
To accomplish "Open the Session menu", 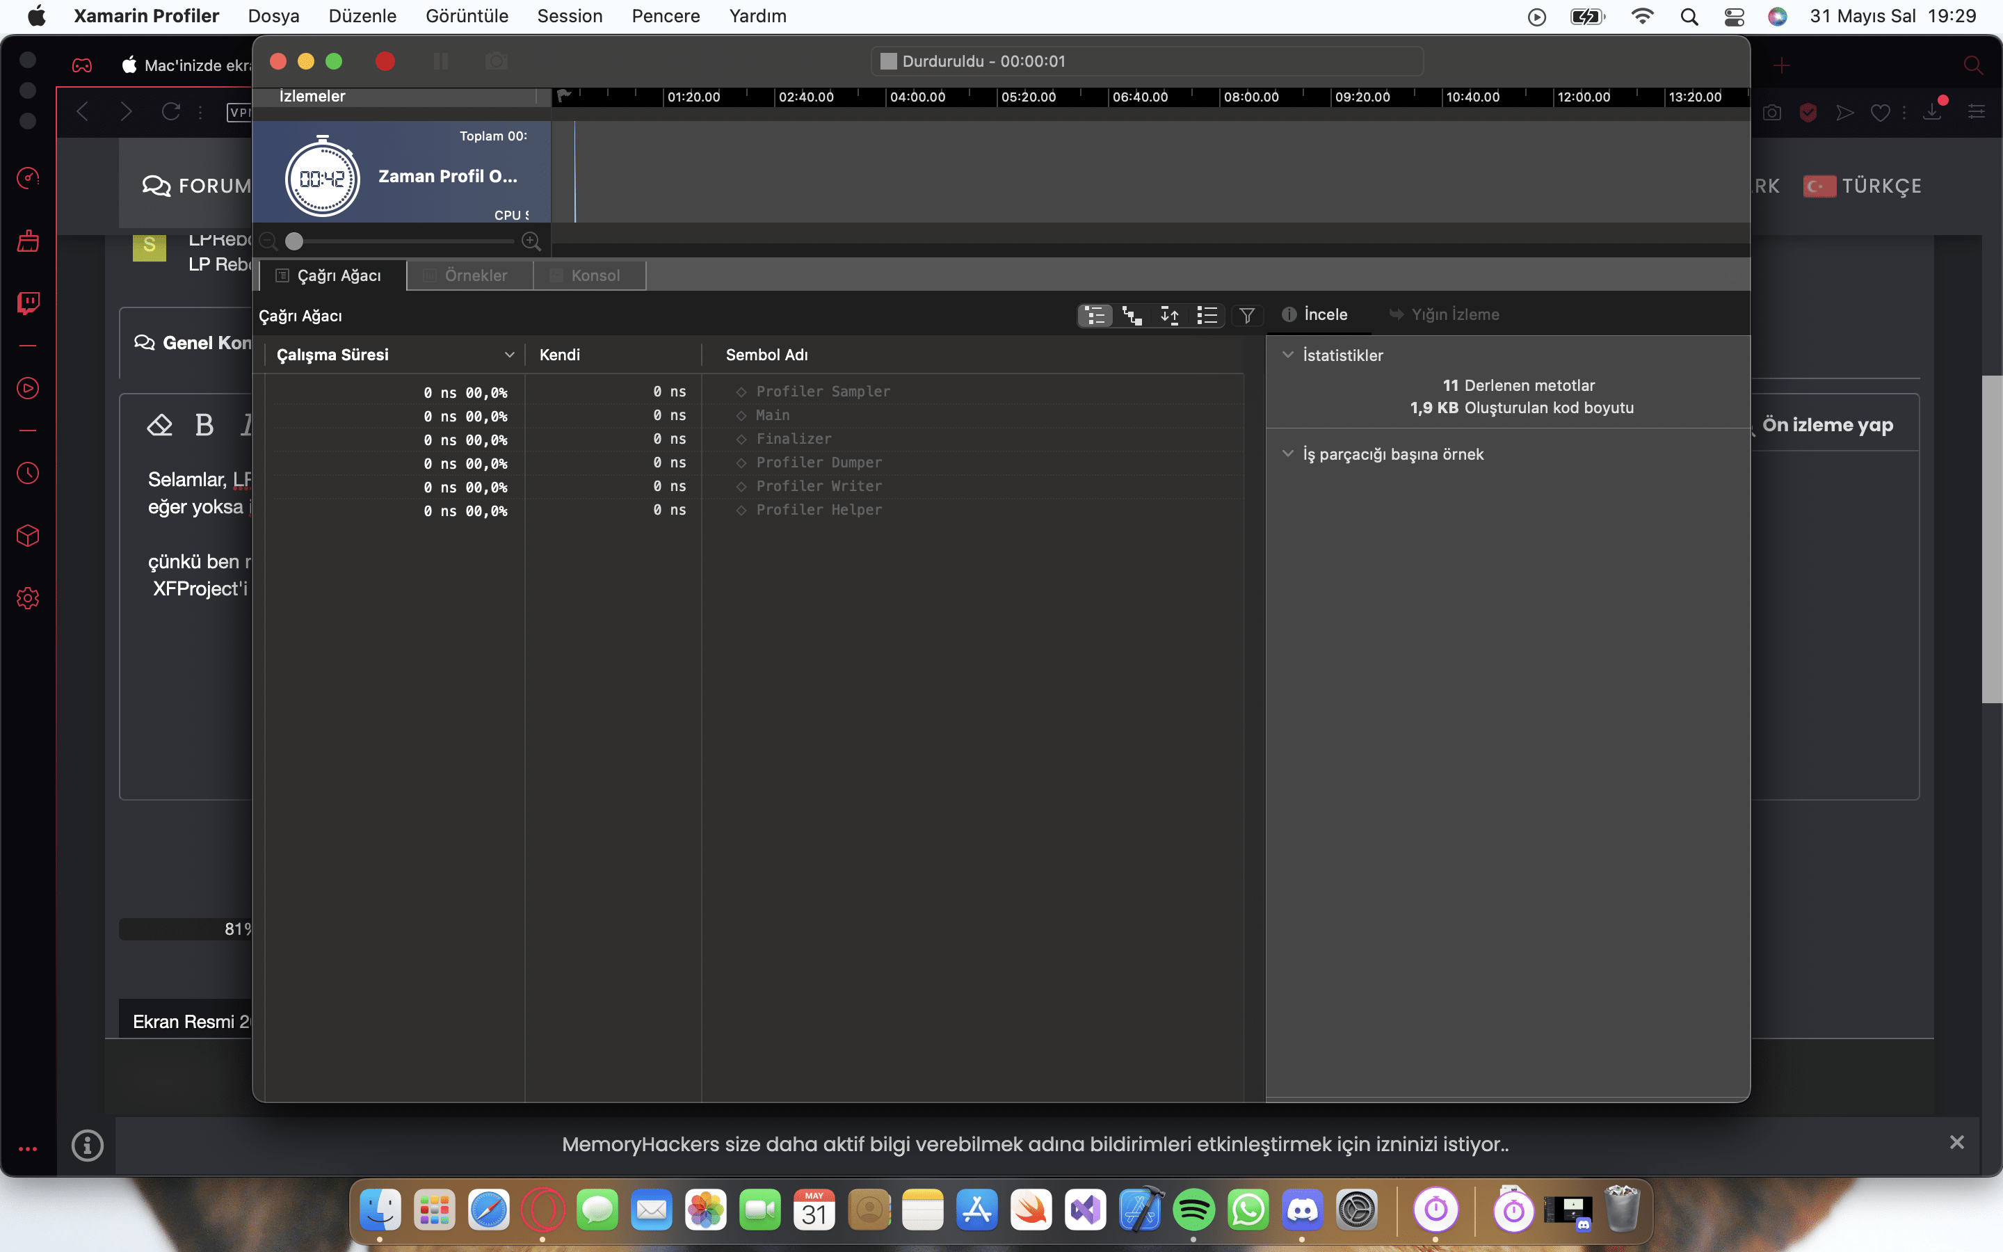I will (x=570, y=16).
